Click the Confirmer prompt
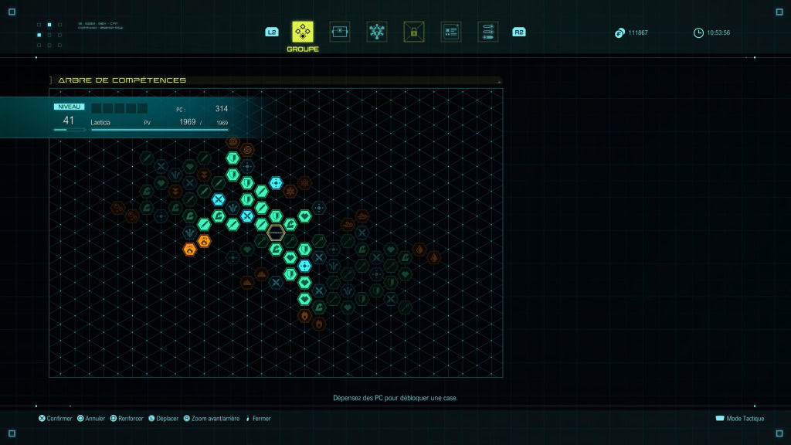The width and height of the screenshot is (791, 445). 56,418
